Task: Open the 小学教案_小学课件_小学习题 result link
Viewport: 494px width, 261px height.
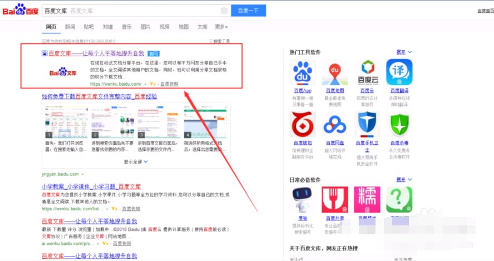Action: 91,186
